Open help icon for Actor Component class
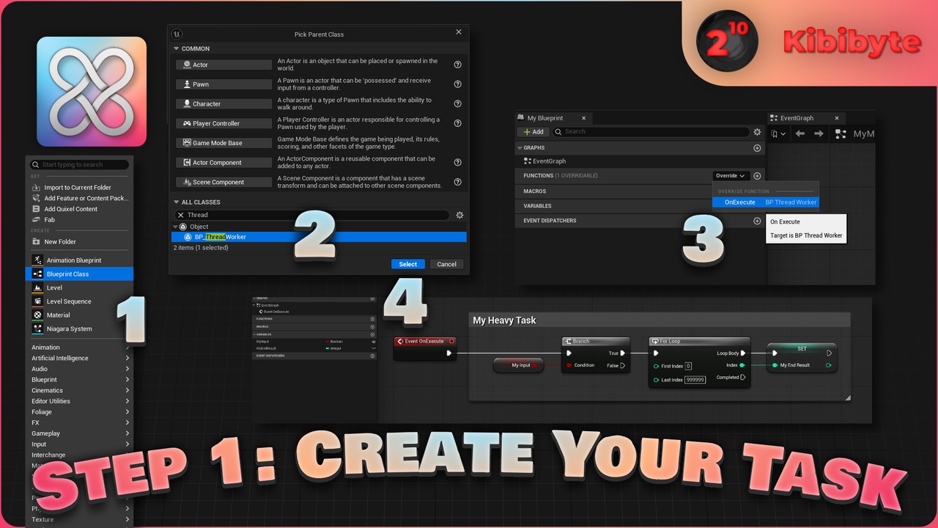Viewport: 938px width, 528px height. (x=458, y=163)
